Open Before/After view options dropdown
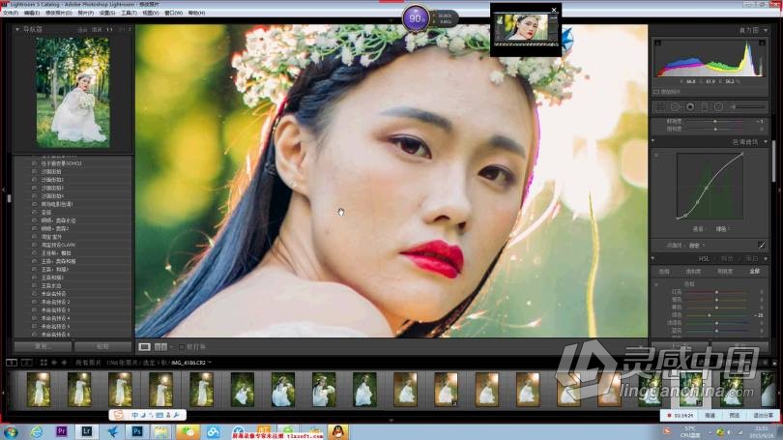Image resolution: width=783 pixels, height=440 pixels. [x=171, y=346]
